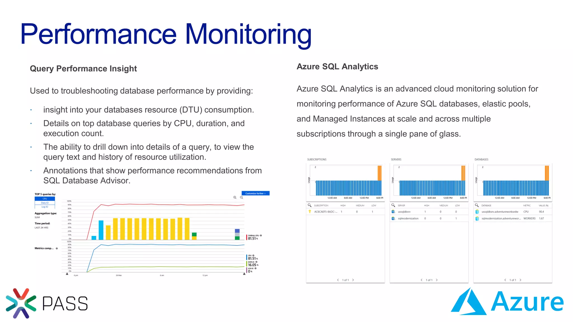Click the info icon beside OVERALL DTU

[261, 236]
